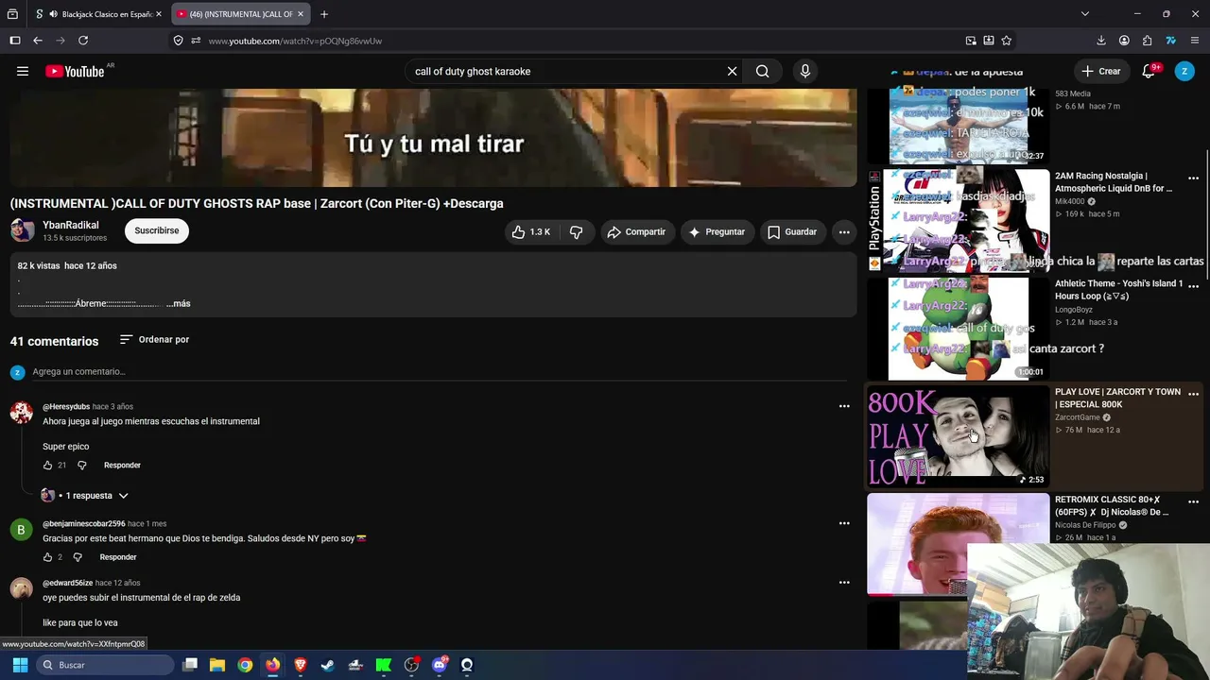Open options menu for benjaminescobar2596 comment
Screen dimensions: 1210x680
pos(844,523)
